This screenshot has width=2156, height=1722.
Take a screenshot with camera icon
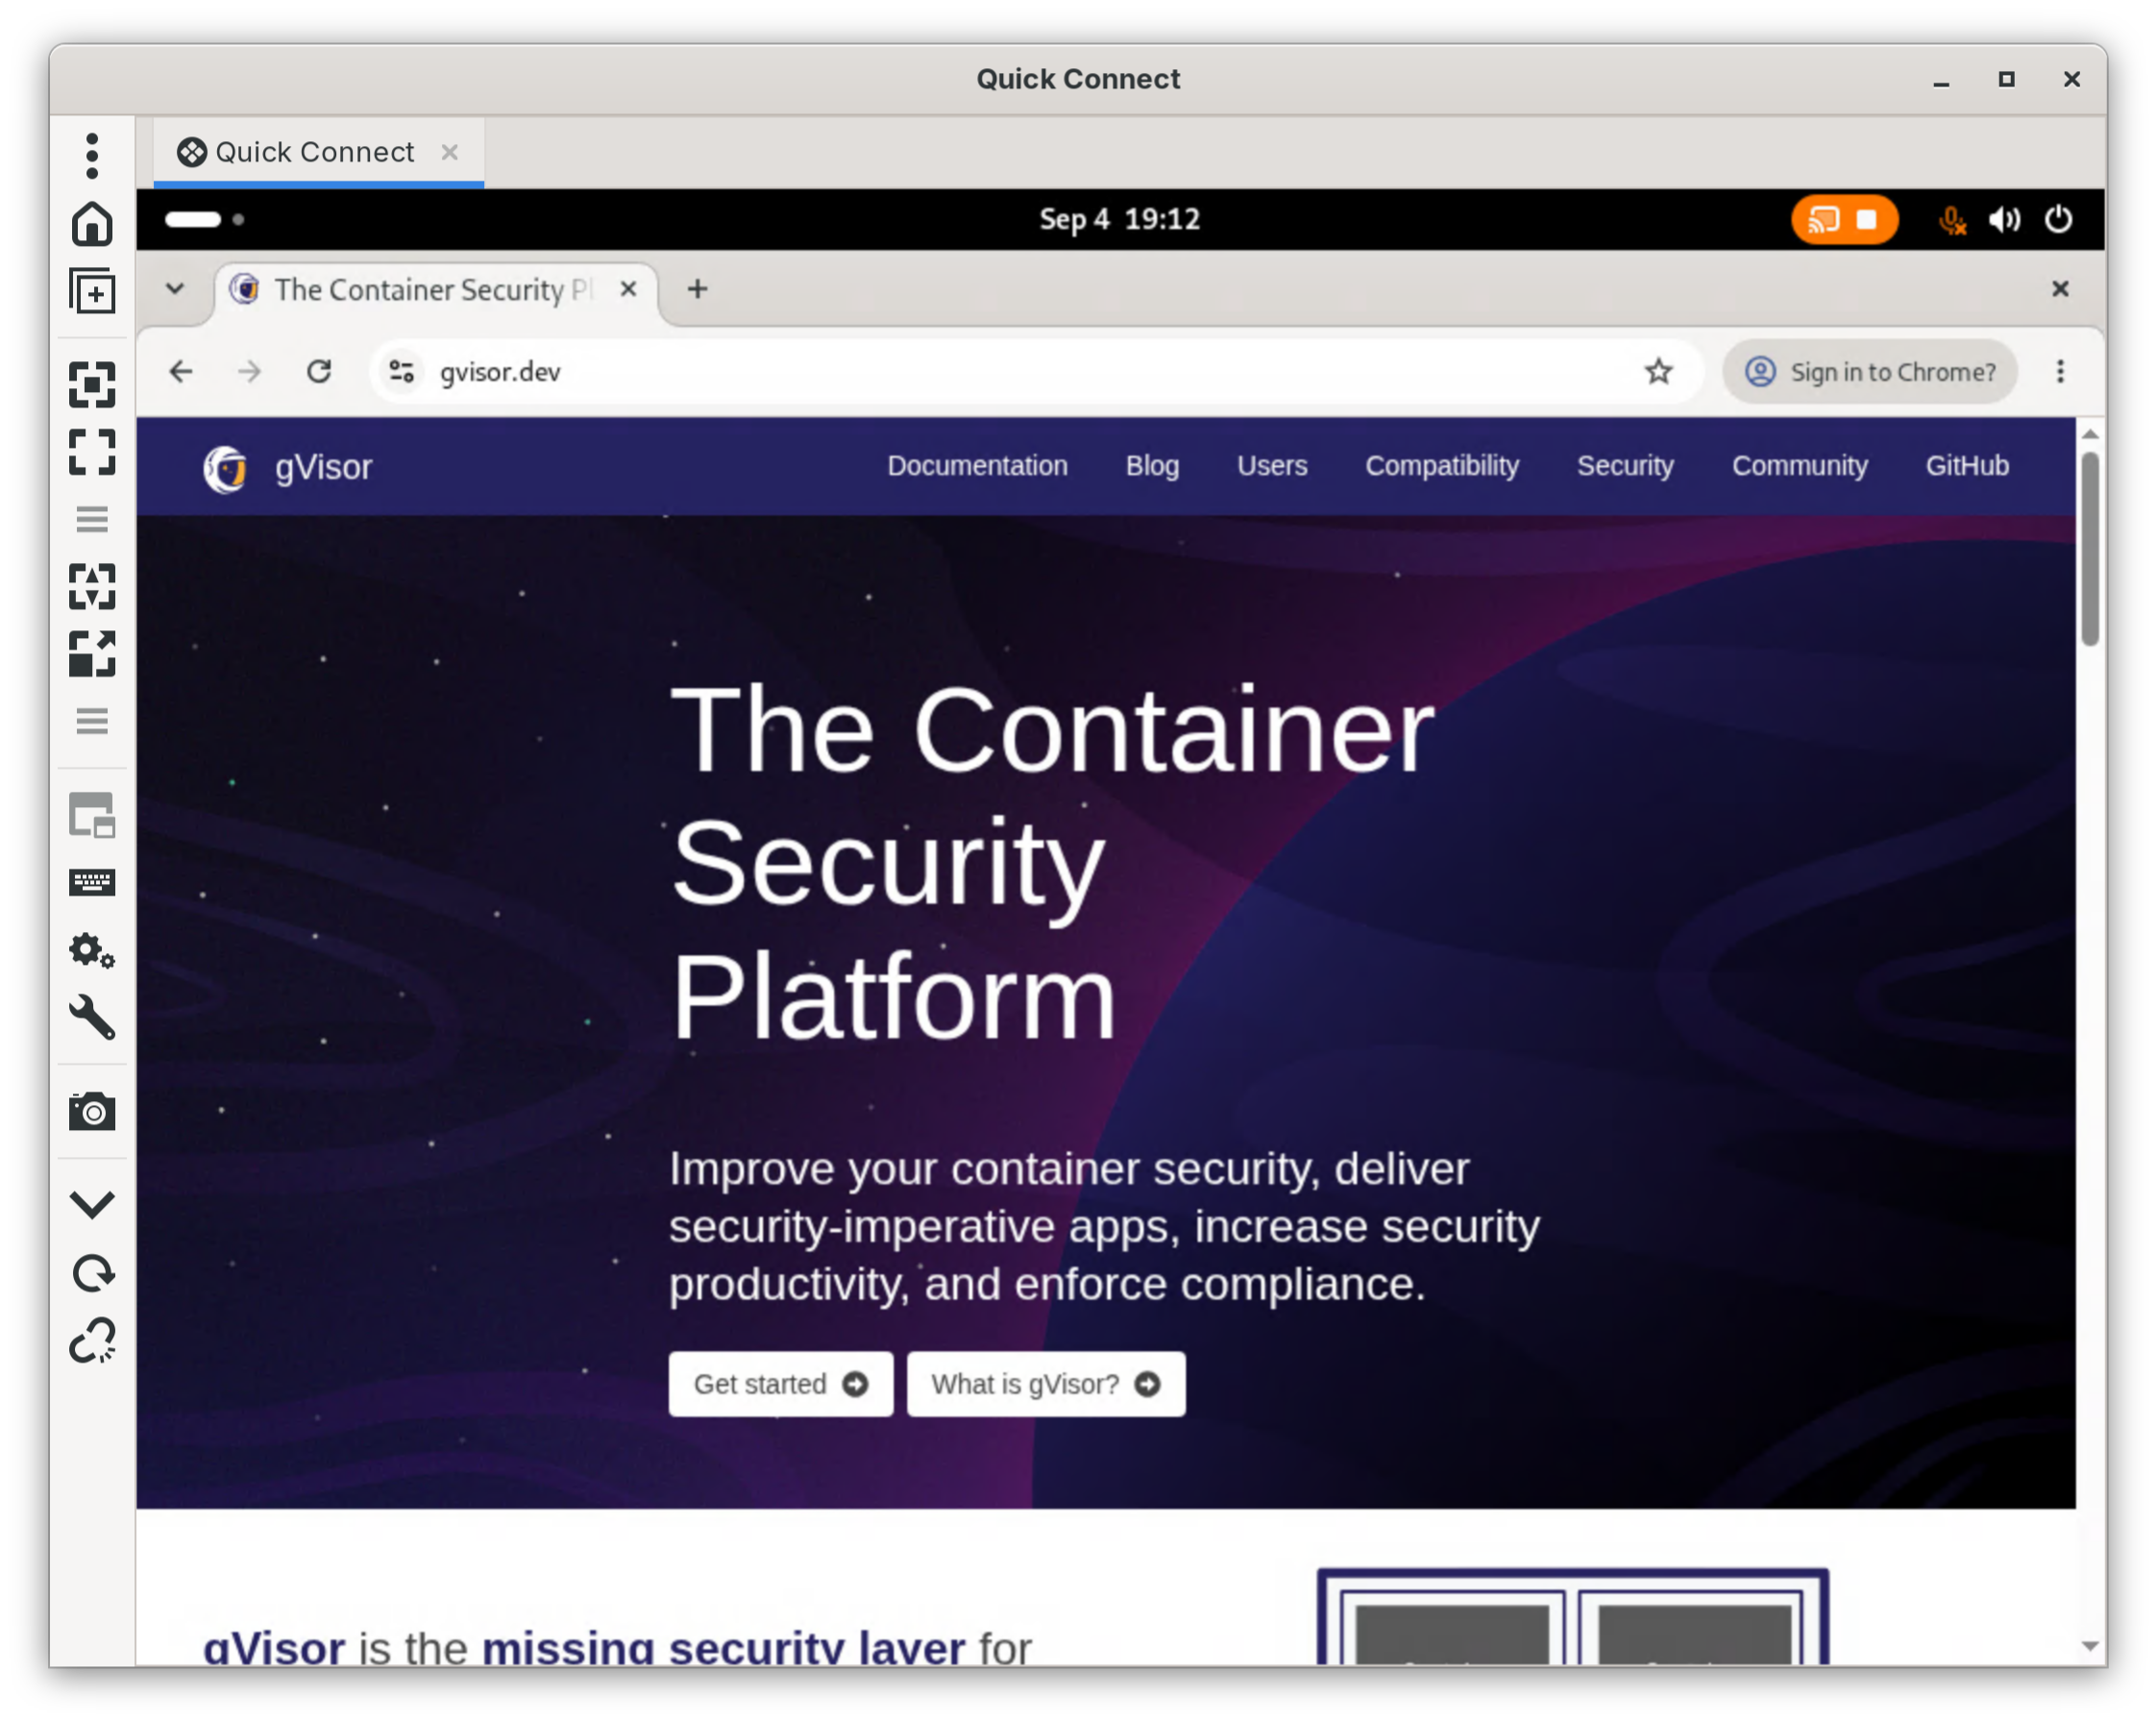[x=92, y=1111]
